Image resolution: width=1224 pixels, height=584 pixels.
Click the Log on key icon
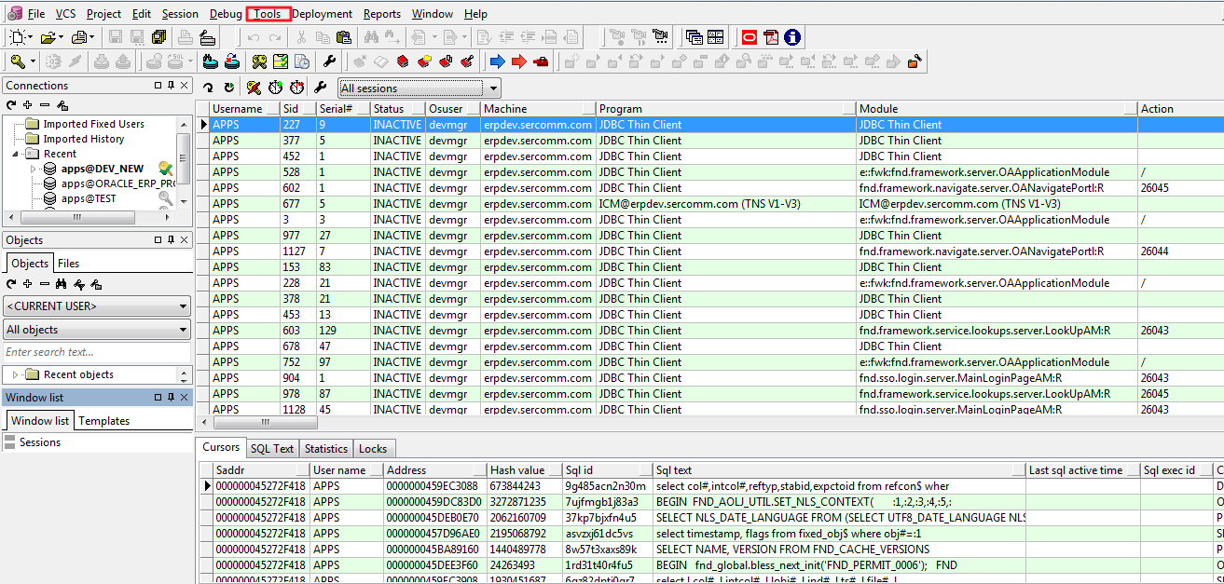[x=18, y=61]
